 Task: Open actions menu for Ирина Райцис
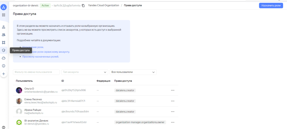[x=173, y=112]
